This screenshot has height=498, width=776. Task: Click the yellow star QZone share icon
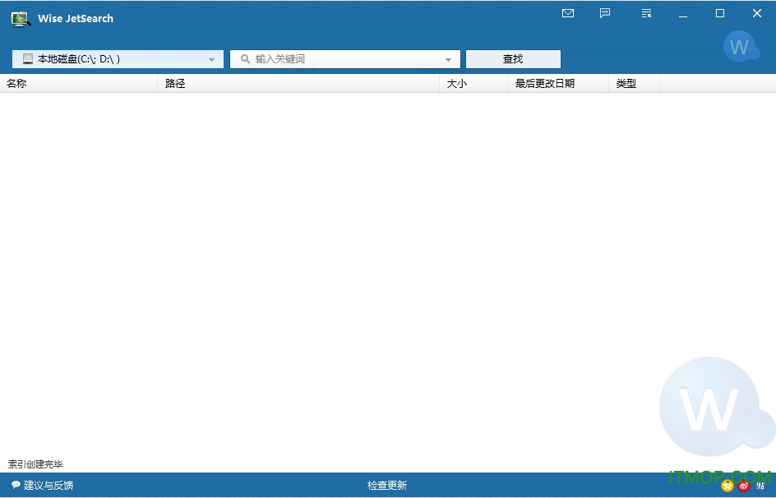pyautogui.click(x=727, y=486)
